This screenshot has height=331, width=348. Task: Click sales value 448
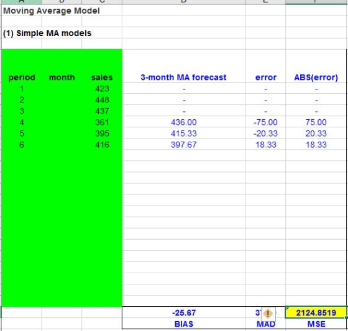[102, 100]
